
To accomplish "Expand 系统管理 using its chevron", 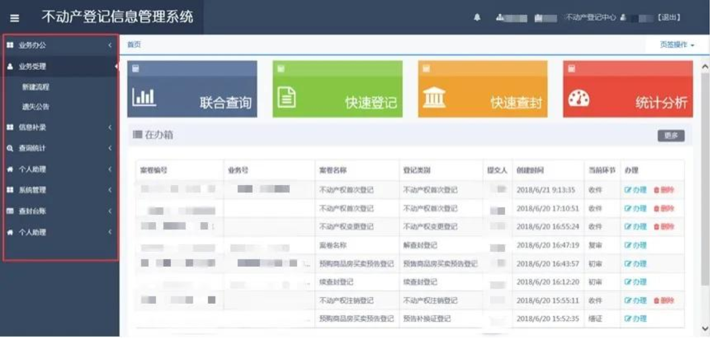I will click(110, 190).
